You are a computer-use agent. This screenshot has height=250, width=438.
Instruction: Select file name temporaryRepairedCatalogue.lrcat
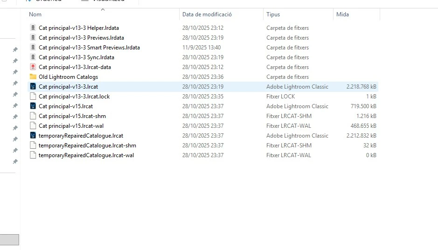point(81,135)
